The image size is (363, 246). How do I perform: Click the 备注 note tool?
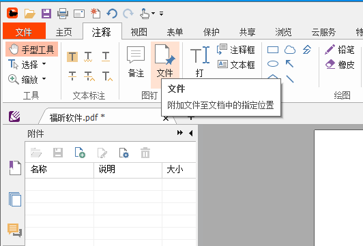tap(136, 62)
